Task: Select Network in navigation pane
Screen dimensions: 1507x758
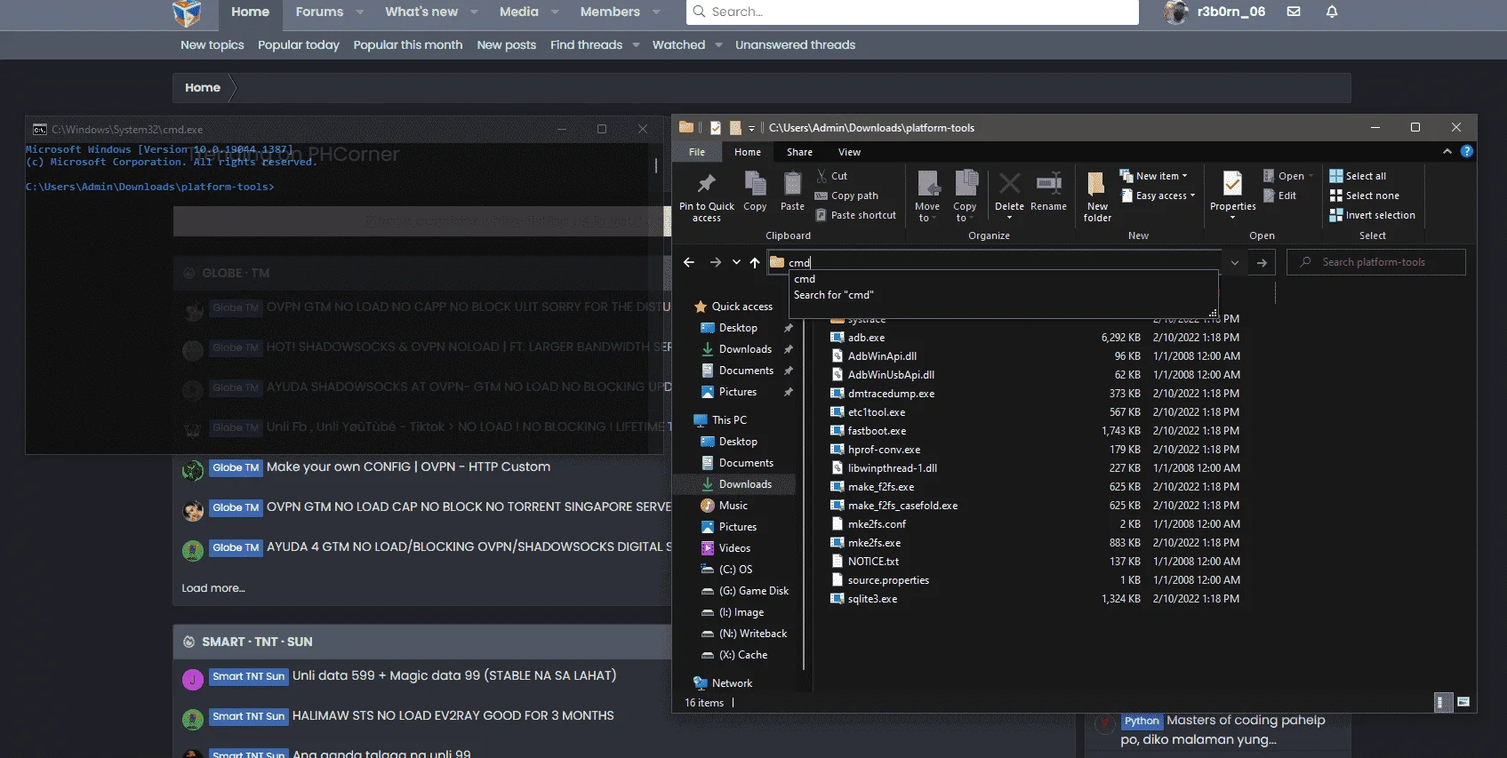Action: (x=732, y=683)
